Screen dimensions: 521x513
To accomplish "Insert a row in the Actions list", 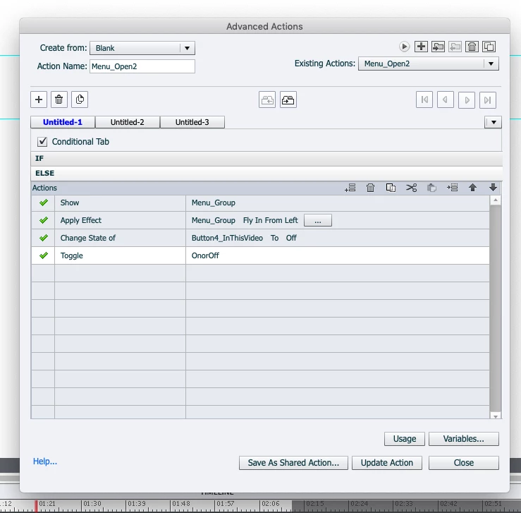I will point(452,188).
